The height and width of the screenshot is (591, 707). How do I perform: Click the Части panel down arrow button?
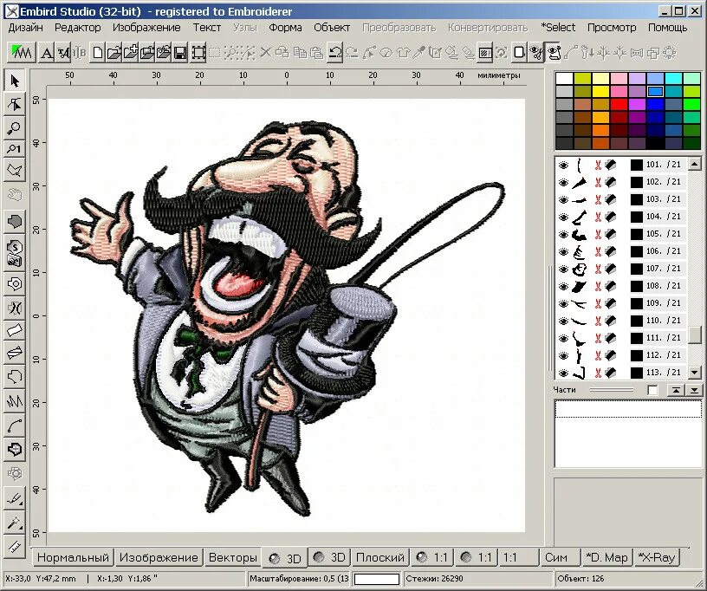click(x=694, y=391)
